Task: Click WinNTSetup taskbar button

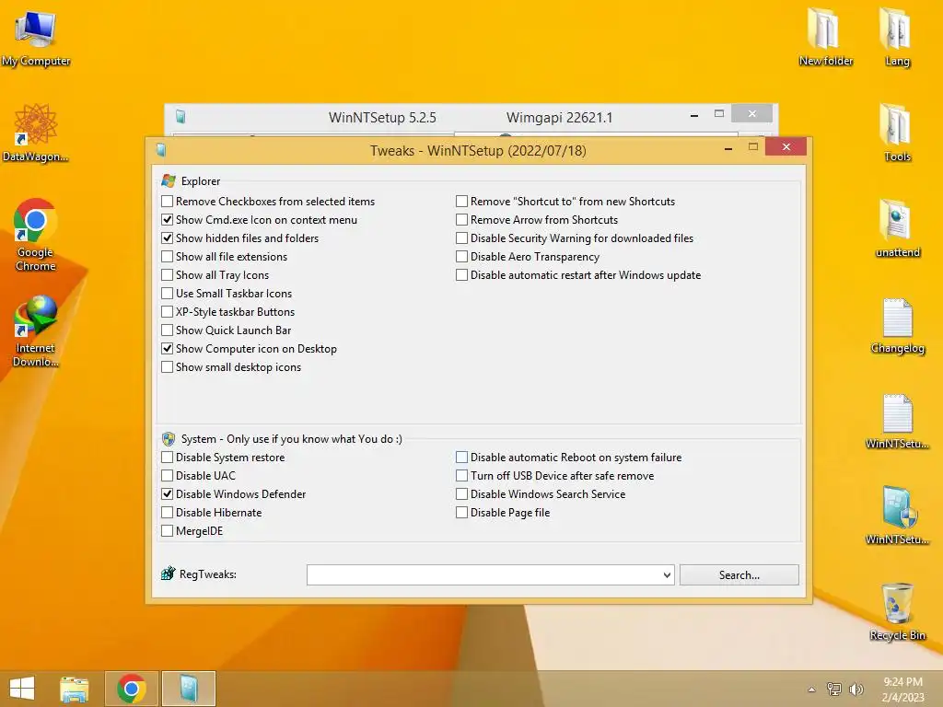Action: [x=188, y=689]
